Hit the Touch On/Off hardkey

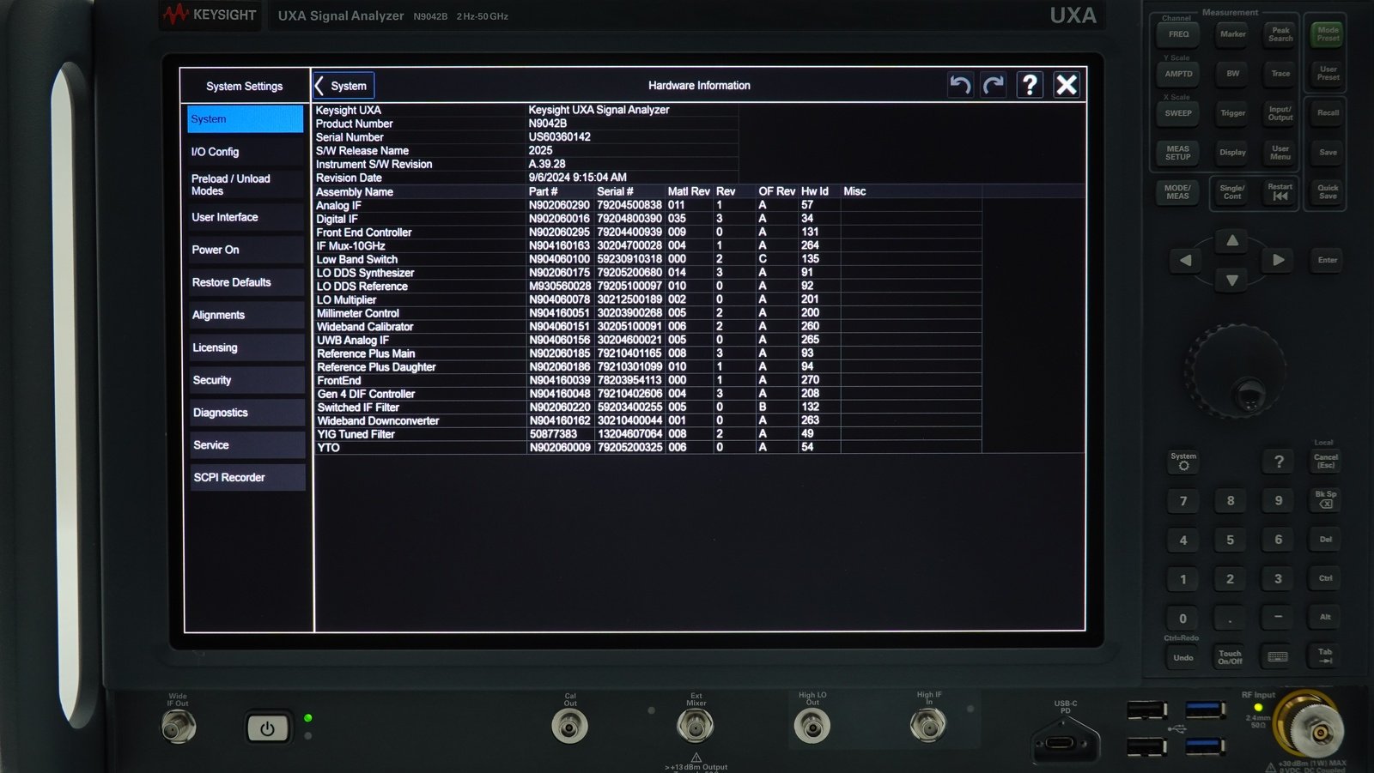coord(1231,657)
